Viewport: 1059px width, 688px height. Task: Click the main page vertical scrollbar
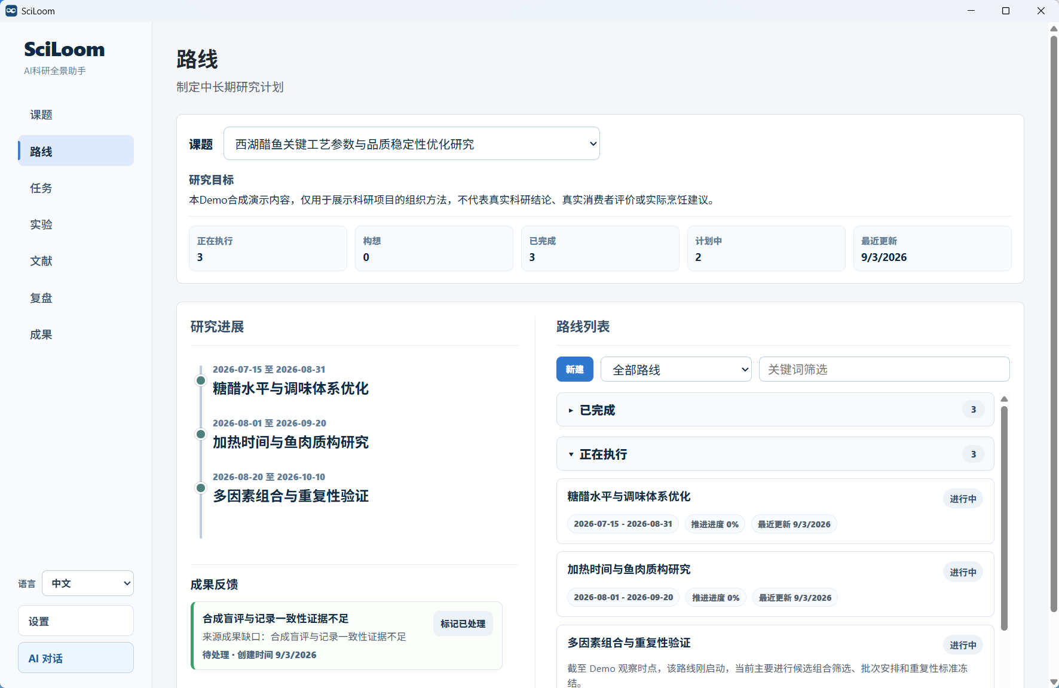point(1054,322)
